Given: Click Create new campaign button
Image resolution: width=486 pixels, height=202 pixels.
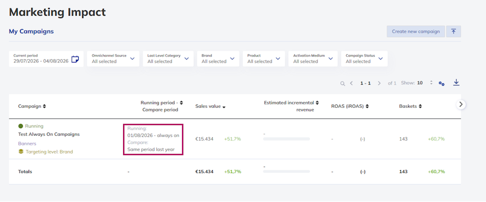Looking at the screenshot, I should tap(416, 32).
